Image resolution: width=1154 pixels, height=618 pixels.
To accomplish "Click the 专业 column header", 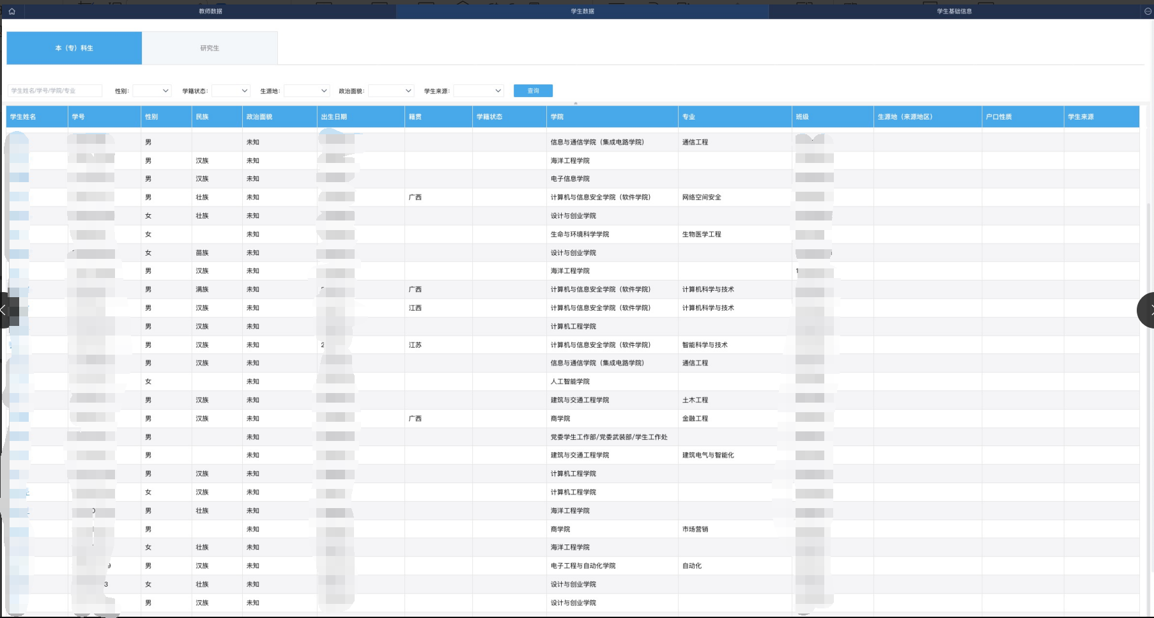I will pos(688,117).
